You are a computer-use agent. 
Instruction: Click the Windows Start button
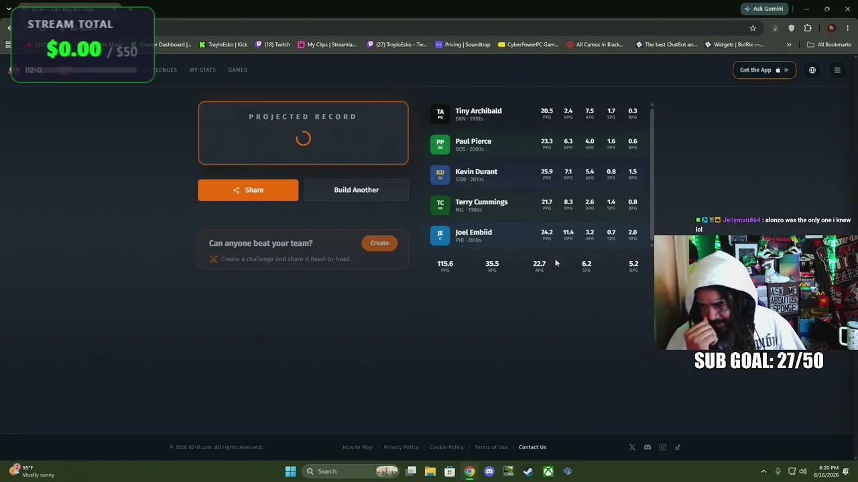click(x=290, y=471)
